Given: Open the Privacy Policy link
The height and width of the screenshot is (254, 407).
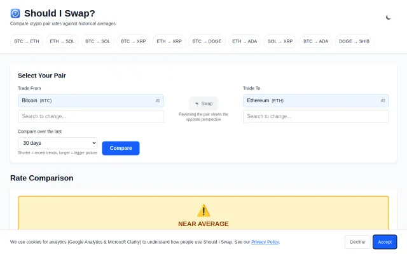Looking at the screenshot, I should pos(265,242).
